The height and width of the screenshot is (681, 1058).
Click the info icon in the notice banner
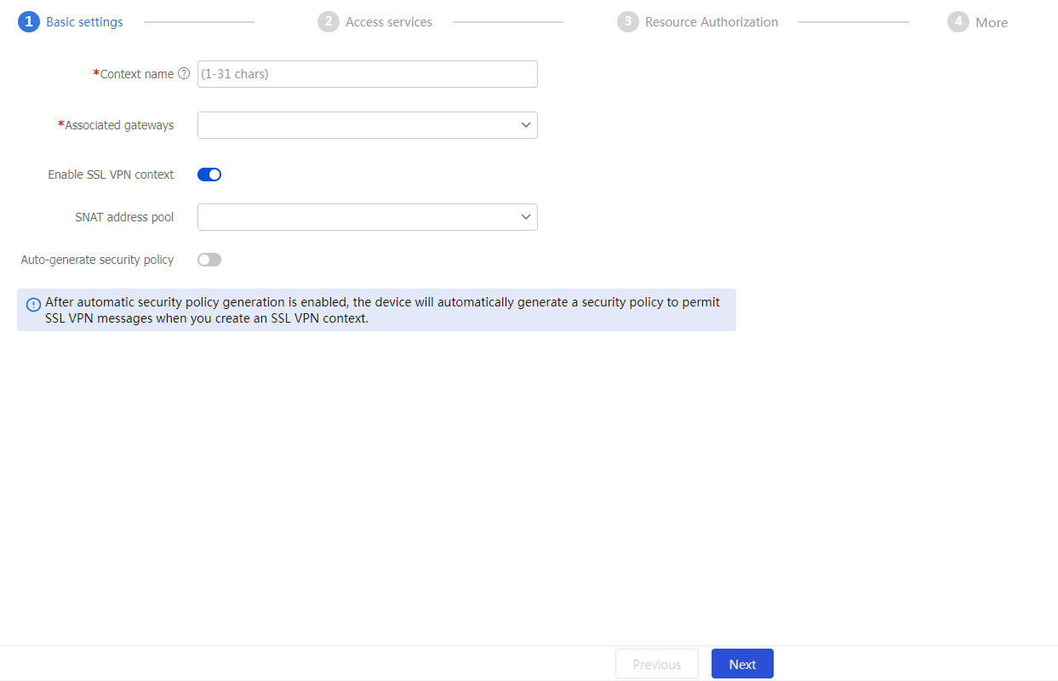(x=33, y=305)
